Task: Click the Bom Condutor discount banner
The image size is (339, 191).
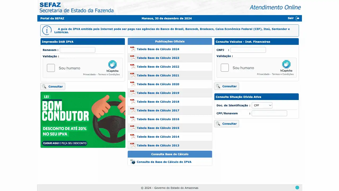Action: [x=83, y=120]
